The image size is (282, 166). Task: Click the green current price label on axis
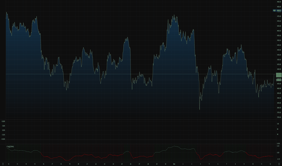(x=279, y=75)
